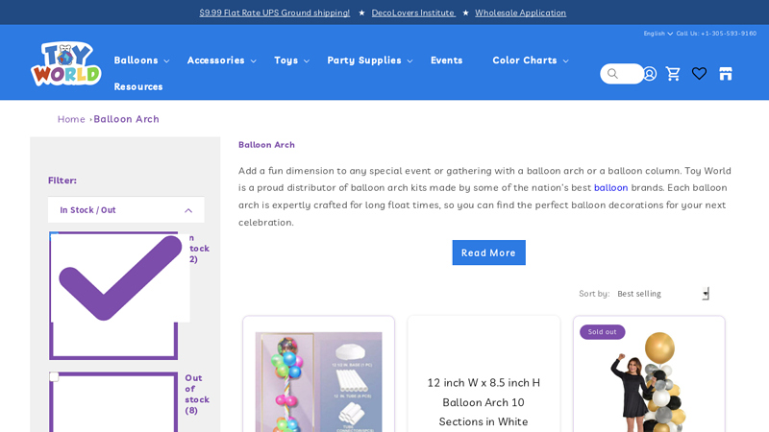The width and height of the screenshot is (769, 432).
Task: Open the shopping cart
Action: click(674, 74)
